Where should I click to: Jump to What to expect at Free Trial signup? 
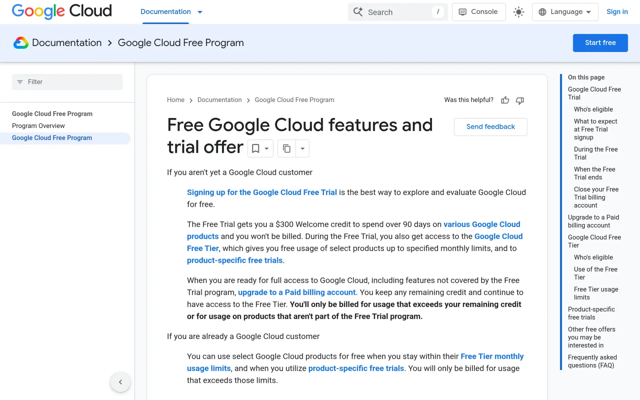(596, 129)
